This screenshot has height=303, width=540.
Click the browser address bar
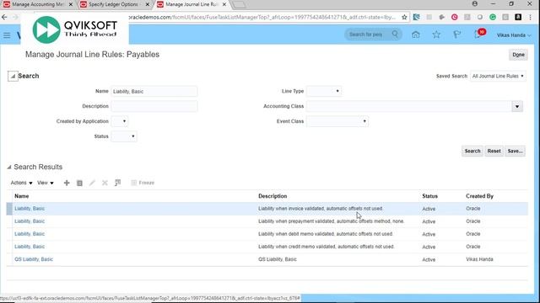point(262,17)
